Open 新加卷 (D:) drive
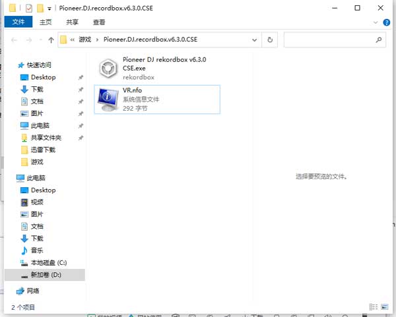 (x=46, y=275)
